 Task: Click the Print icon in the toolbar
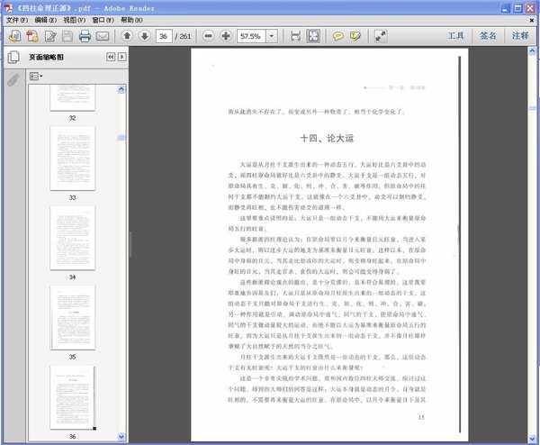coord(85,36)
